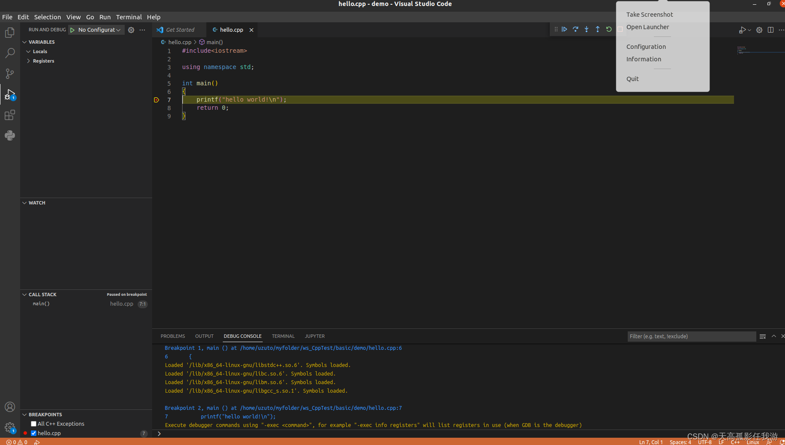This screenshot has width=785, height=445.
Task: Click the debug launch status bar icon
Action: coord(37,442)
